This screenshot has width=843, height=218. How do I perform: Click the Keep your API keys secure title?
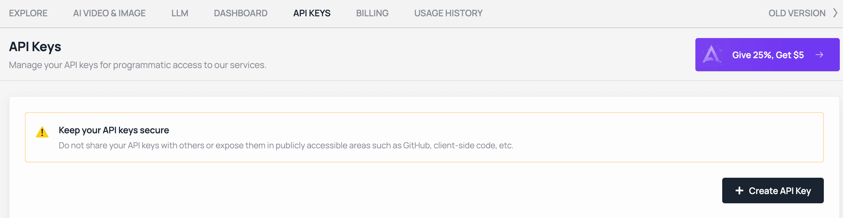tap(113, 130)
